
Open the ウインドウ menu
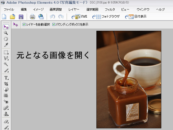pos(143,9)
